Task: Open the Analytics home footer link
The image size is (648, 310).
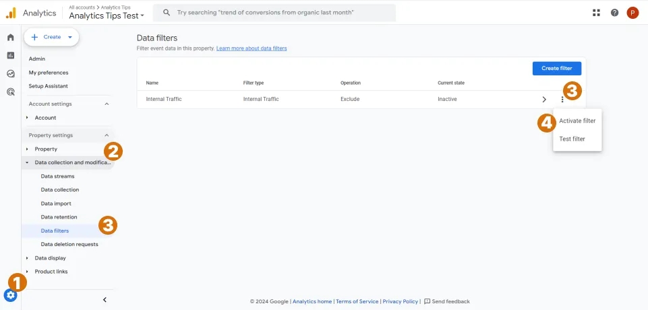Action: click(x=312, y=301)
